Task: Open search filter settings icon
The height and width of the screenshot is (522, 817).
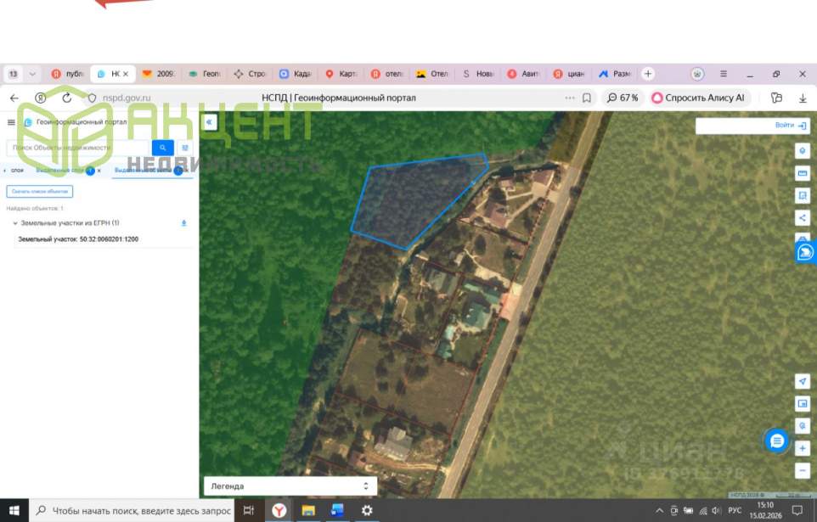Action: tap(185, 148)
